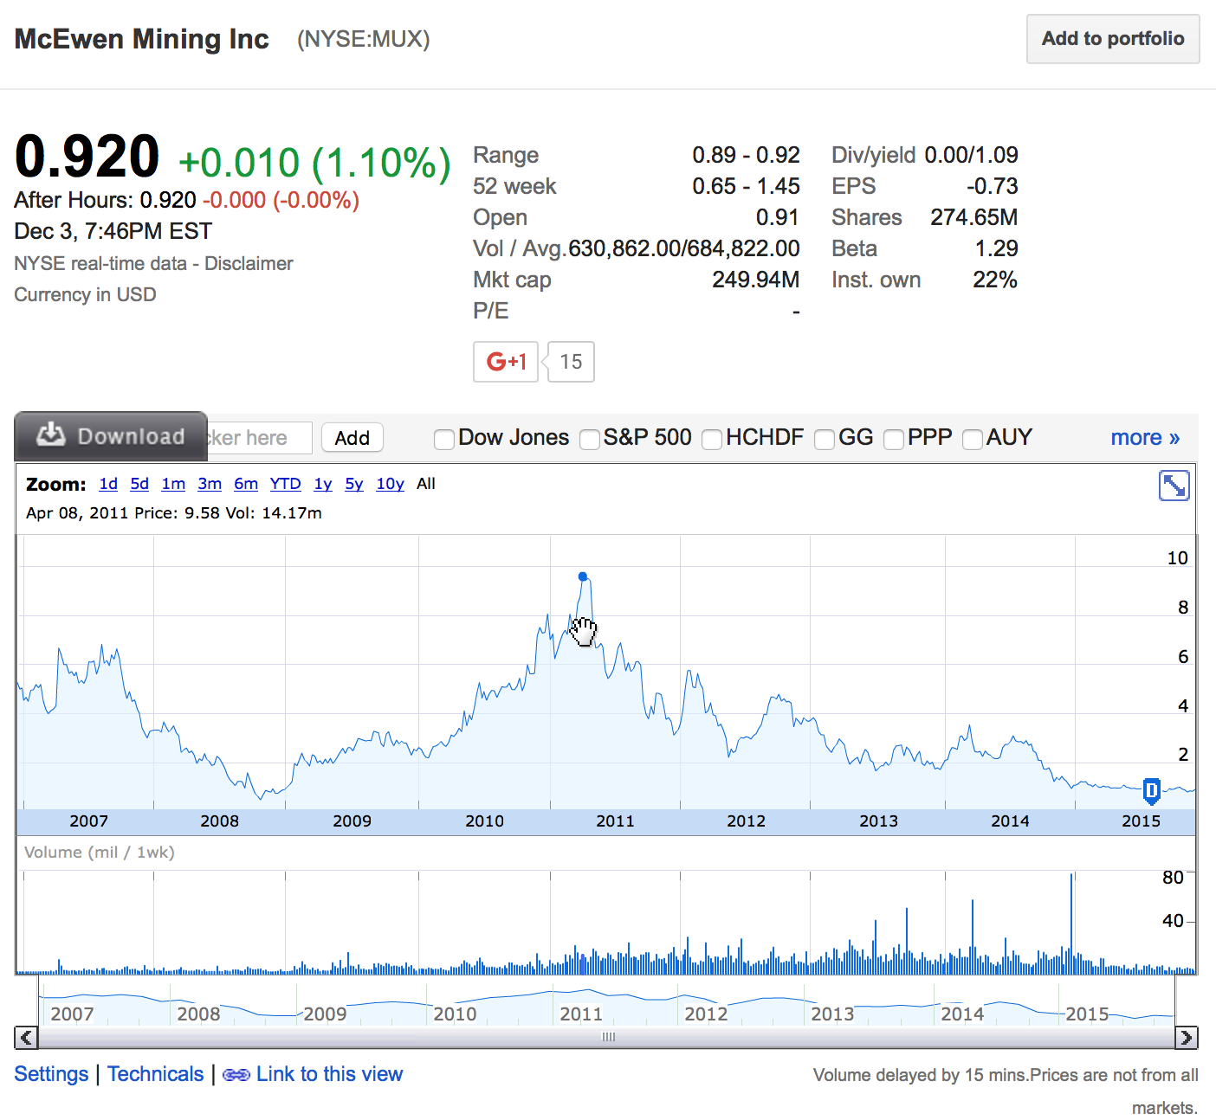Toggle the AUY comparison checkbox
The image size is (1216, 1120).
pos(972,440)
